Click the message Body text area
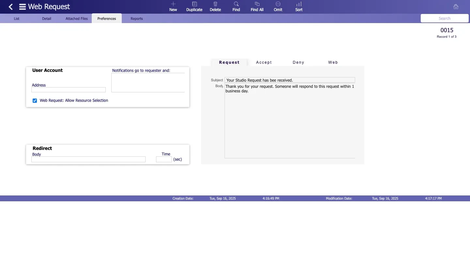The width and height of the screenshot is (470, 253). 290,121
